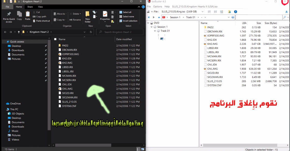Screen dimensions: 290x151
Task: Open the IsoBuster drive selection dropdown
Action: click(203, 12)
